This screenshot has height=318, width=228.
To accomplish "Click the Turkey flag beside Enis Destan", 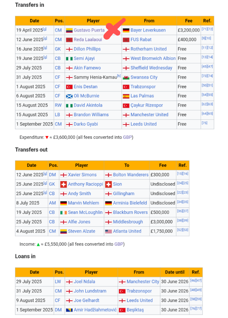I will (69, 87).
